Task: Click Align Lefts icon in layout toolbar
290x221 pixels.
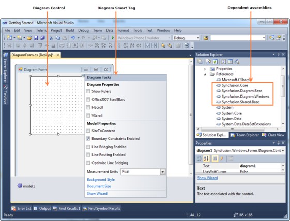Action: (18, 45)
